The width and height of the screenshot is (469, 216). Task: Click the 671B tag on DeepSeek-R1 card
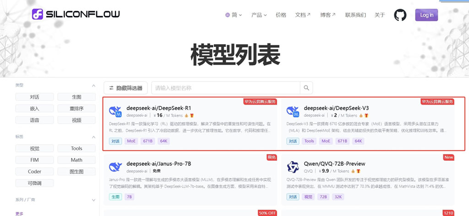148,141
